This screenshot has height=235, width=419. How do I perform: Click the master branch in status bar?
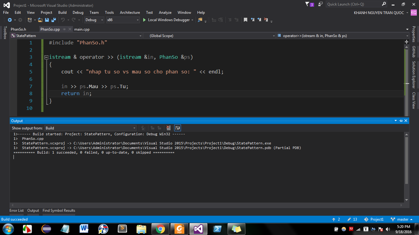point(402,219)
